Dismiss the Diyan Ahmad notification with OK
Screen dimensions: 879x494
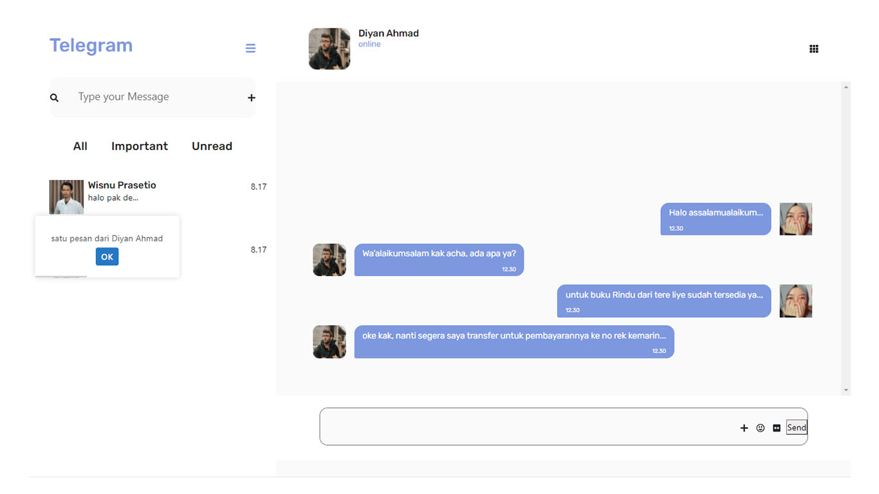pos(107,256)
